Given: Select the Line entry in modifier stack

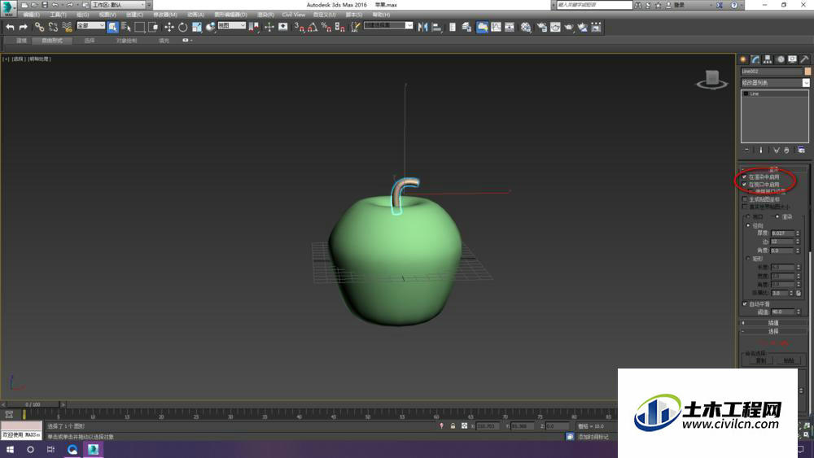Looking at the screenshot, I should (755, 94).
